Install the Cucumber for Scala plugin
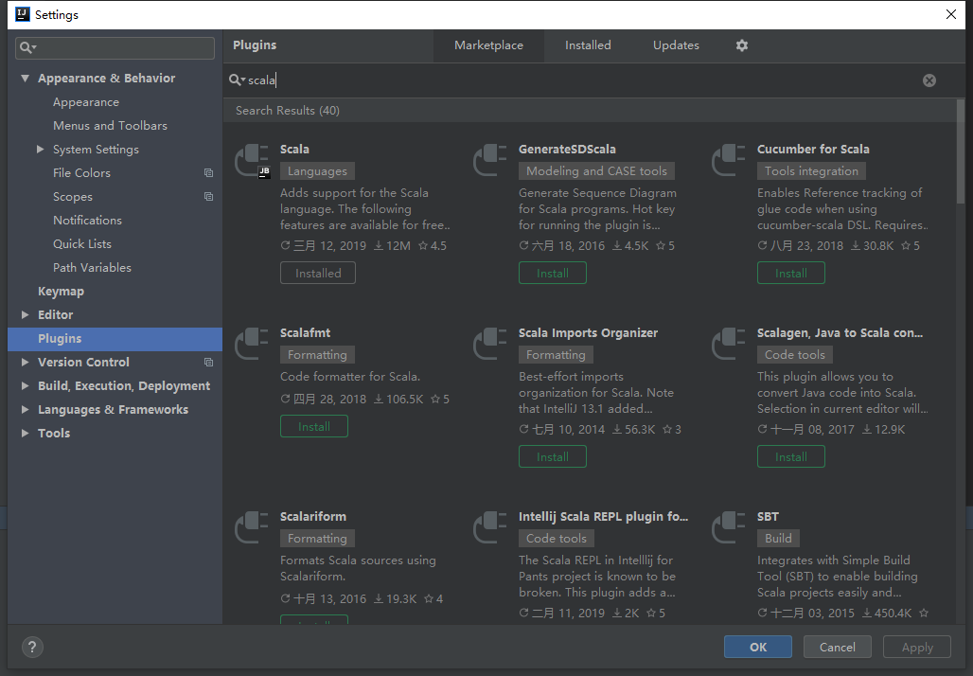Image resolution: width=973 pixels, height=676 pixels. [x=791, y=273]
